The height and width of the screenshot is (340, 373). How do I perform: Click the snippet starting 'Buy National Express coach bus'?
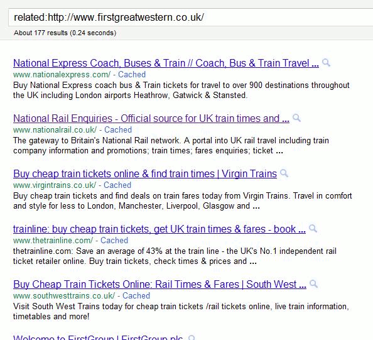pos(181,90)
